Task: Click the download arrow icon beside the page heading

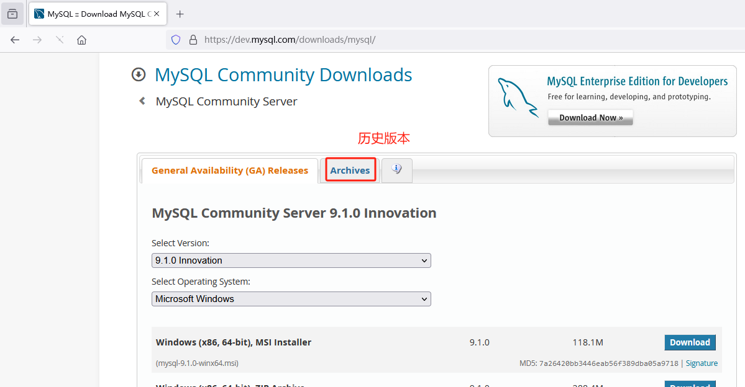Action: pos(138,74)
